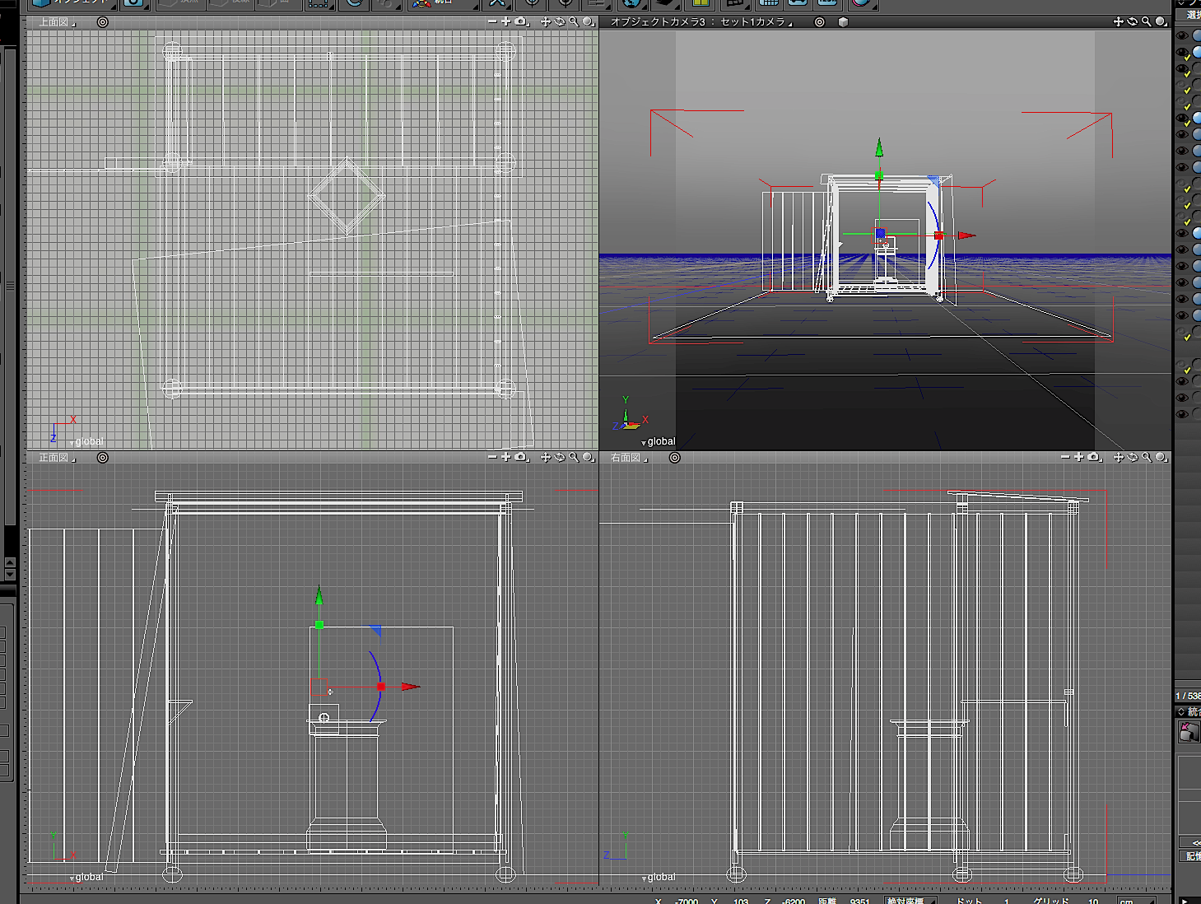Open the 上面図 view selector dropdown
Image resolution: width=1201 pixels, height=904 pixels.
point(57,22)
